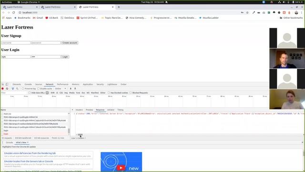
Task: Enable Disable cache checkbox
Action: tap(38, 88)
